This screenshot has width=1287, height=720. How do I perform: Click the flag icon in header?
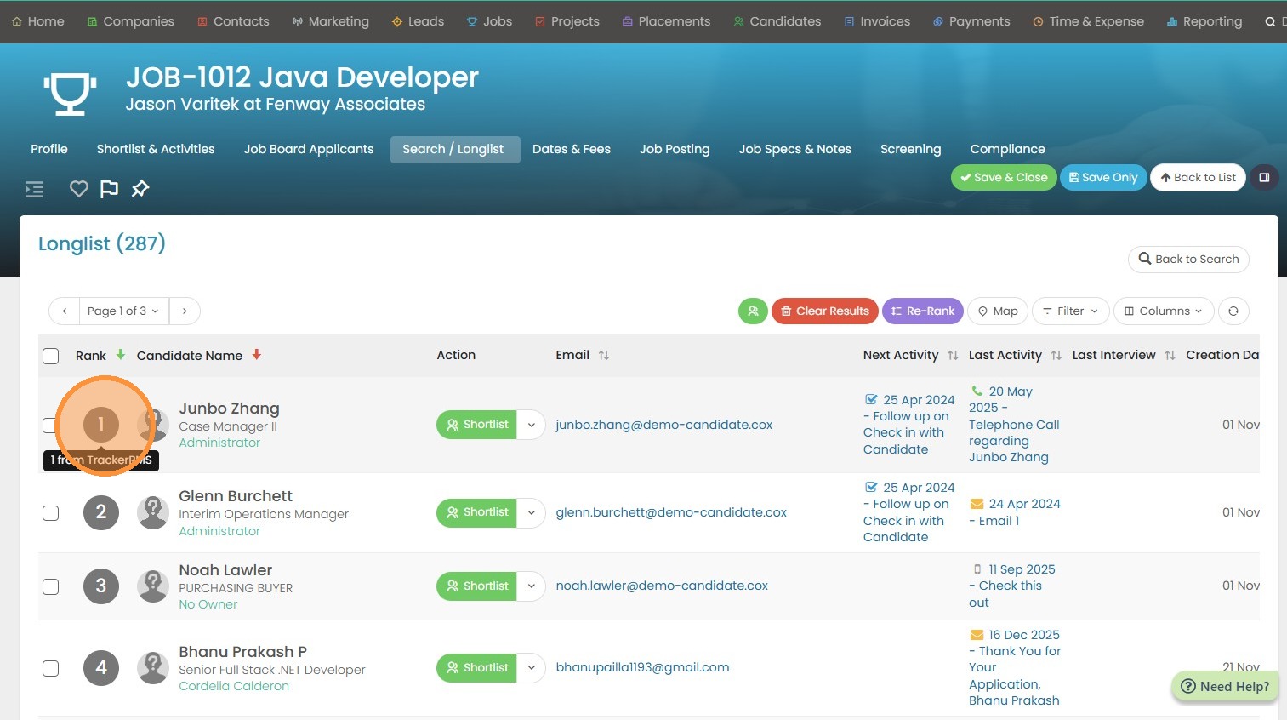coord(109,189)
